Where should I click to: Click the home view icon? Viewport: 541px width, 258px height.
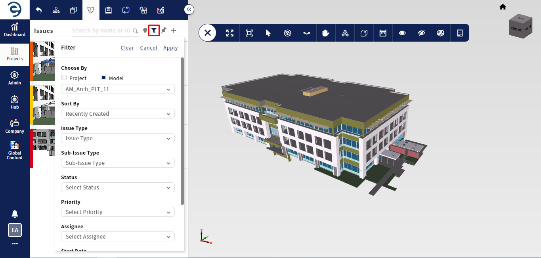pos(503,7)
